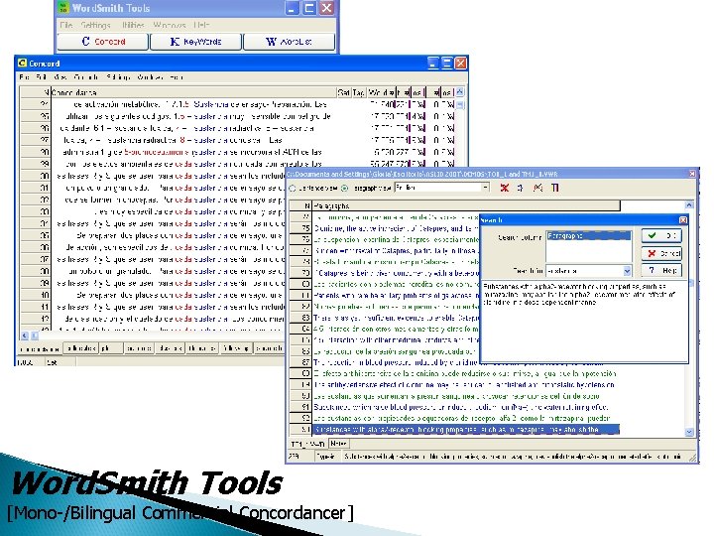Open File menu in WordSmith Tools window
The image size is (714, 536).
click(66, 25)
